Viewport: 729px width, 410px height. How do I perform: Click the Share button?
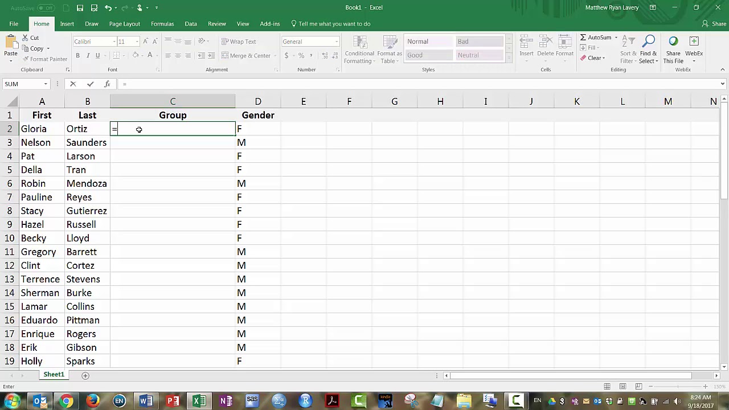(x=714, y=24)
